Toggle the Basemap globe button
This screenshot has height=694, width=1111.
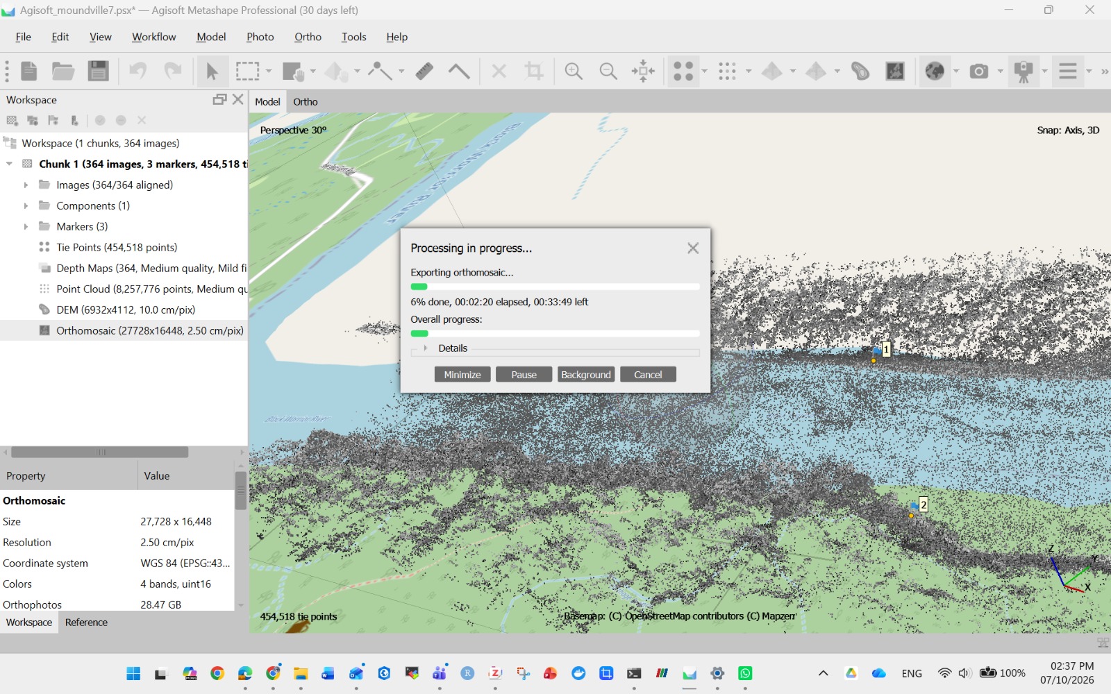pos(935,71)
